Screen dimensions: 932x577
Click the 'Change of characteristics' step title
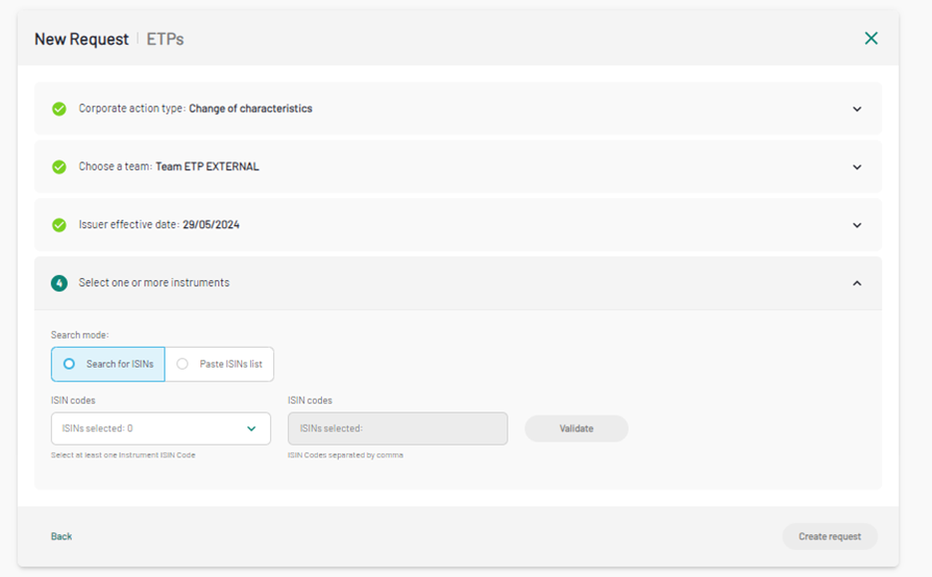[250, 109]
